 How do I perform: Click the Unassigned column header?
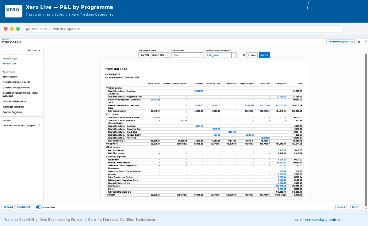click(x=281, y=84)
